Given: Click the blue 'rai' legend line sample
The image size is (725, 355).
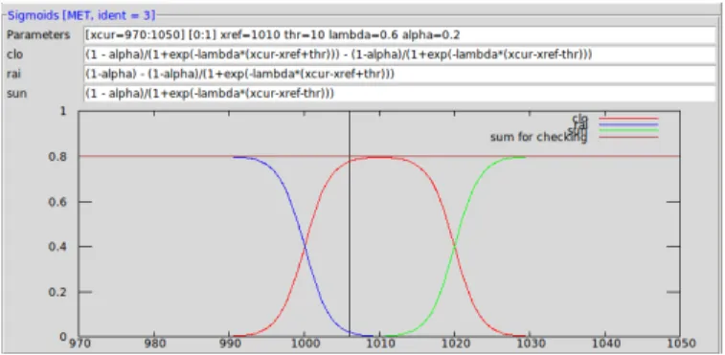Looking at the screenshot, I should point(628,124).
